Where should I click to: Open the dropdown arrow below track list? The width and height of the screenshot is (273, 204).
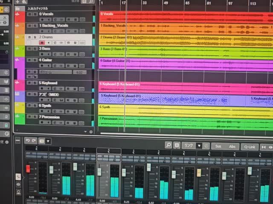[85, 132]
